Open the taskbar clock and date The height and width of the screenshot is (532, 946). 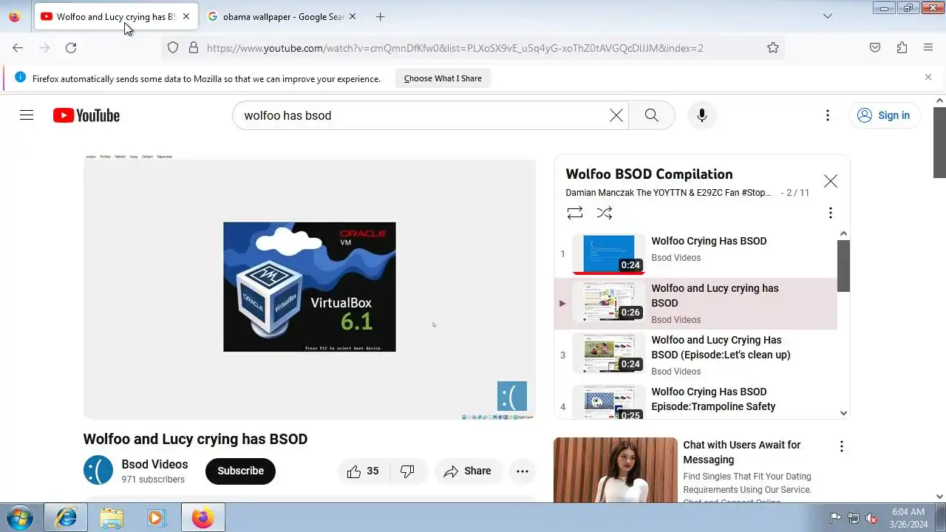click(908, 517)
